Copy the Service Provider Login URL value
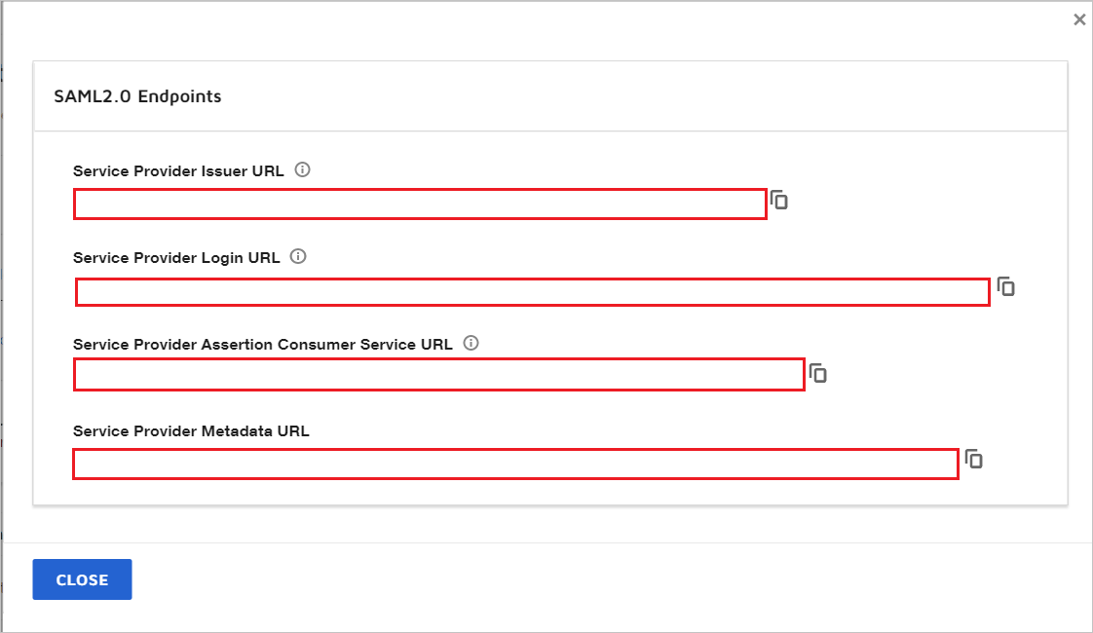1093x633 pixels. pos(1006,287)
